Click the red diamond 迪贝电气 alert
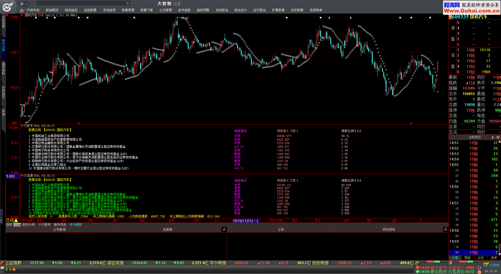This screenshot has width=501, height=274. click(417, 267)
